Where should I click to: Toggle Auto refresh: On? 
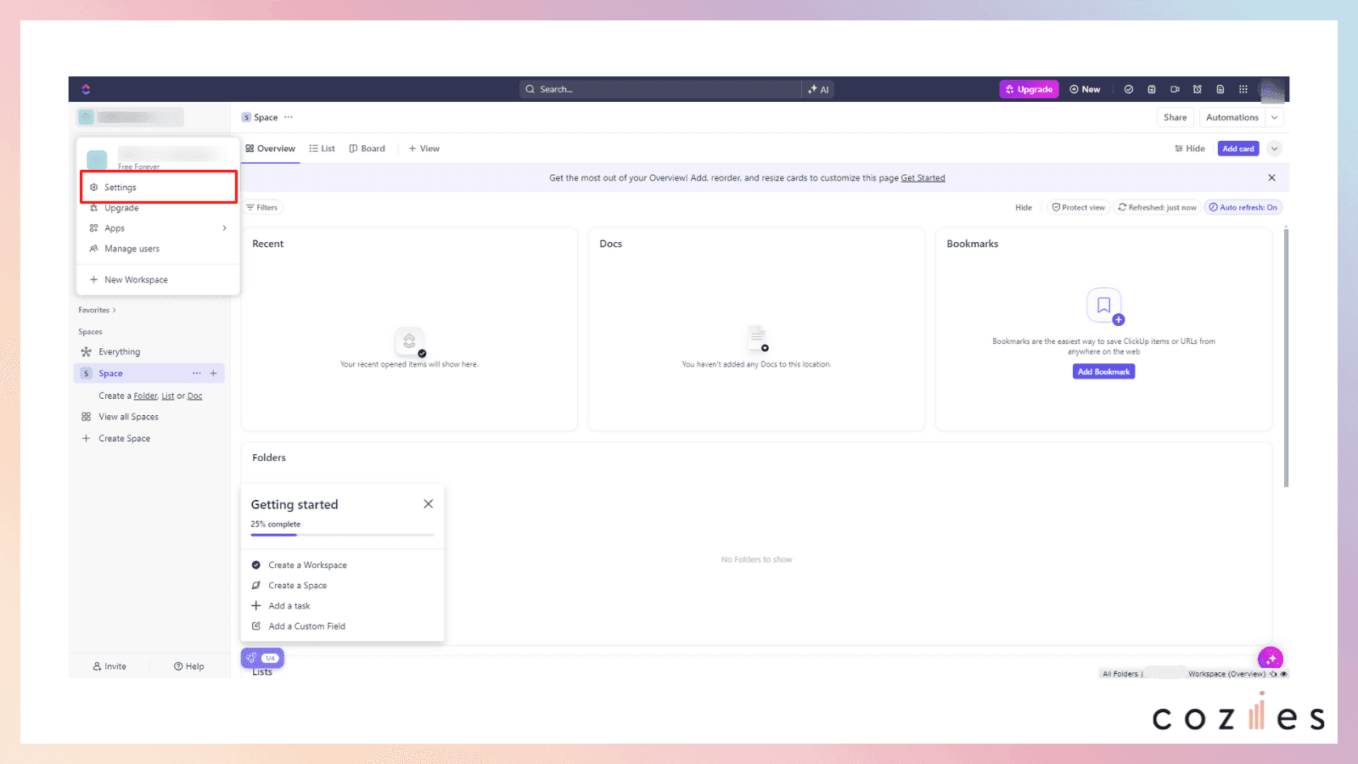(1243, 207)
